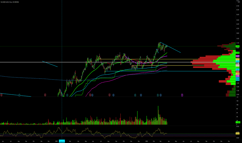Click the gray 21.98 price label
This screenshot has height=143, width=242.
pos(238,63)
